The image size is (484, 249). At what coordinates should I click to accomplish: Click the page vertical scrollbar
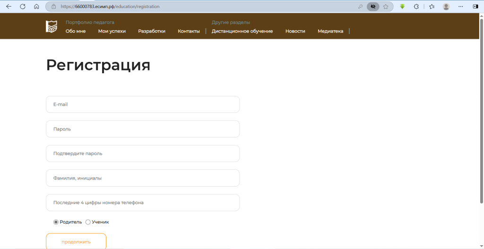(x=481, y=111)
